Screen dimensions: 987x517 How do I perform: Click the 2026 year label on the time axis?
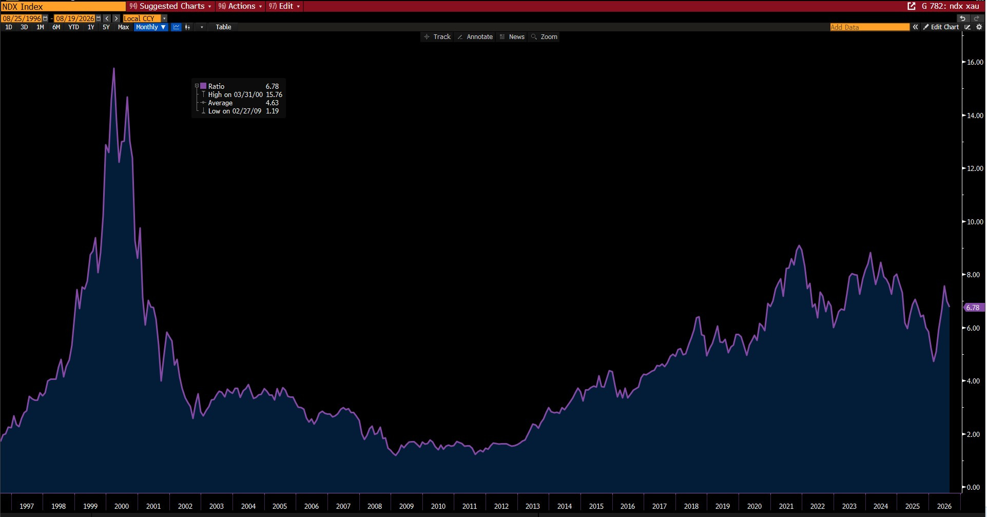944,506
